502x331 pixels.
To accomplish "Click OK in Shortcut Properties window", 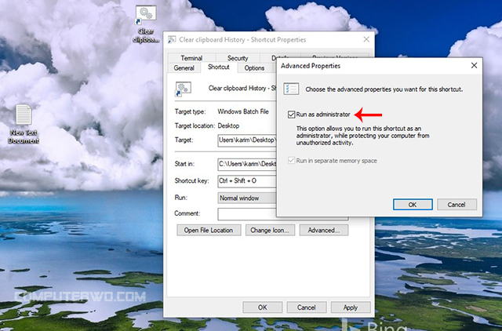I will coord(263,307).
